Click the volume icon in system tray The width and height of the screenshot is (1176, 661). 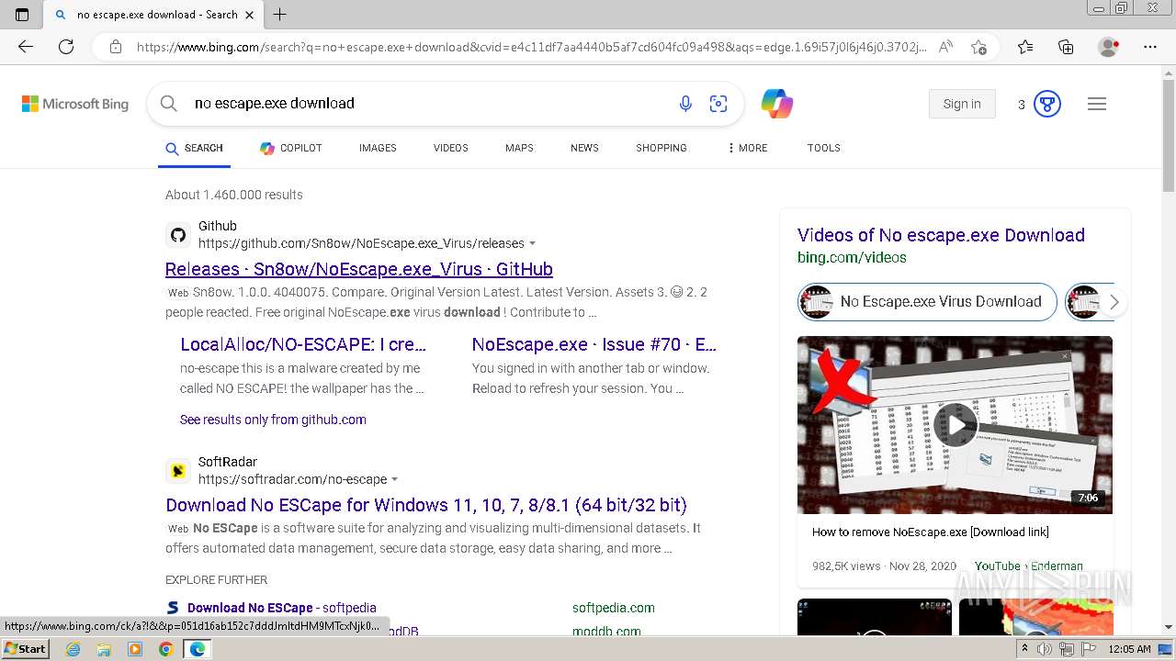point(1045,649)
